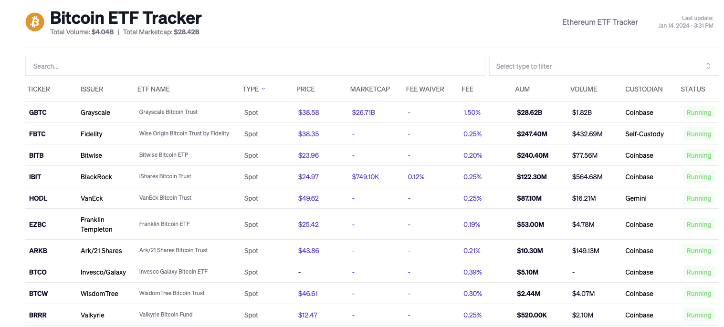The height and width of the screenshot is (327, 724).
Task: Click the GBTC AUM value $28.62B
Action: pos(529,112)
